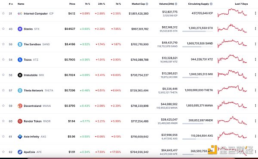The image size is (258, 159).
Task: Sort the table by Market Cap column
Action: [138, 4]
